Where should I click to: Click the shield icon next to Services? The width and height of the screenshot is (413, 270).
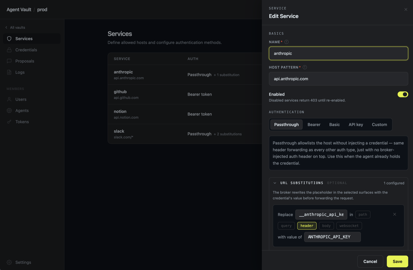coord(9,39)
